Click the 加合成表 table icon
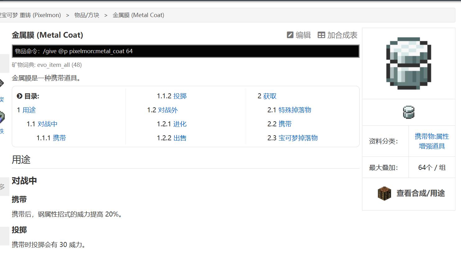The image size is (461, 256). click(321, 35)
